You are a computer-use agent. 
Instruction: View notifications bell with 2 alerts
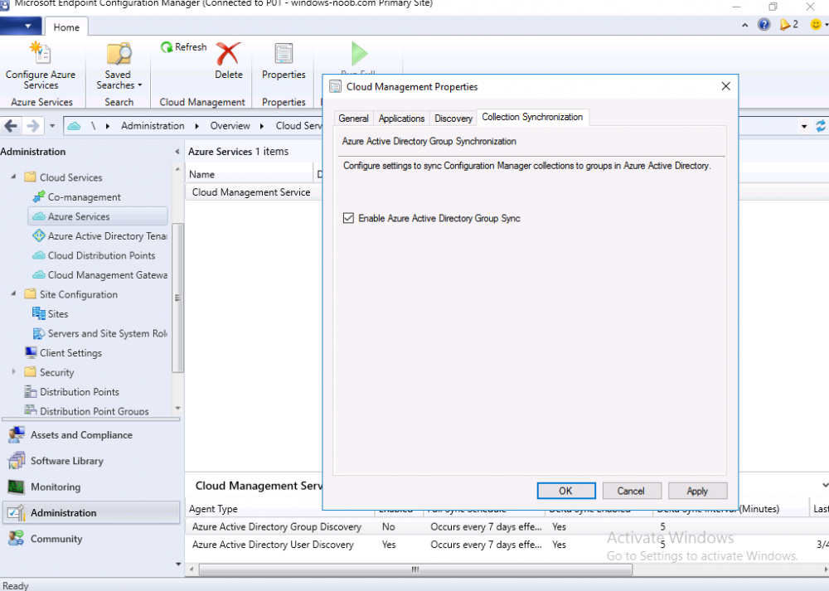[x=788, y=24]
